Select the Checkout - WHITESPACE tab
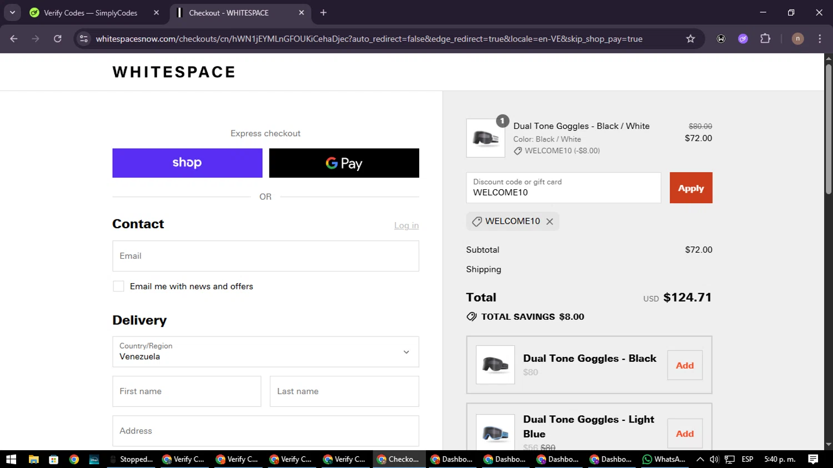 coord(228,13)
